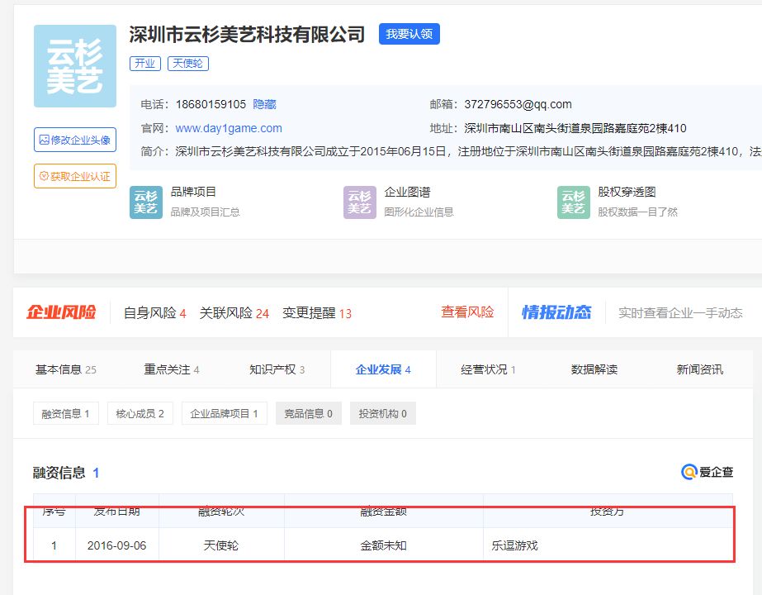Select the 竞品信息 0 sub-tab
The width and height of the screenshot is (762, 595).
tap(309, 413)
